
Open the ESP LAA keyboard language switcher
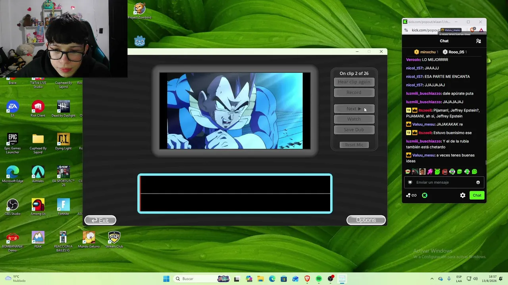pos(459,279)
